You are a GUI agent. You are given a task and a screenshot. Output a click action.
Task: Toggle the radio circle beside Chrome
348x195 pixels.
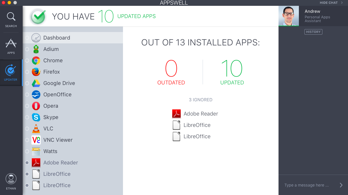pos(27,61)
